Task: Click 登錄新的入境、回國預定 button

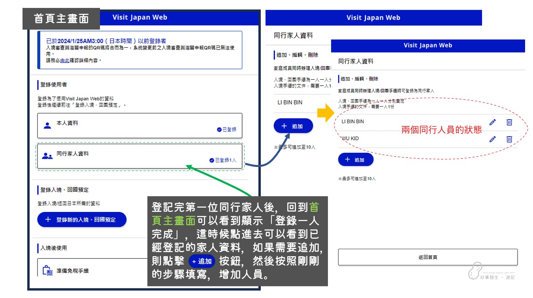Action: click(x=82, y=219)
